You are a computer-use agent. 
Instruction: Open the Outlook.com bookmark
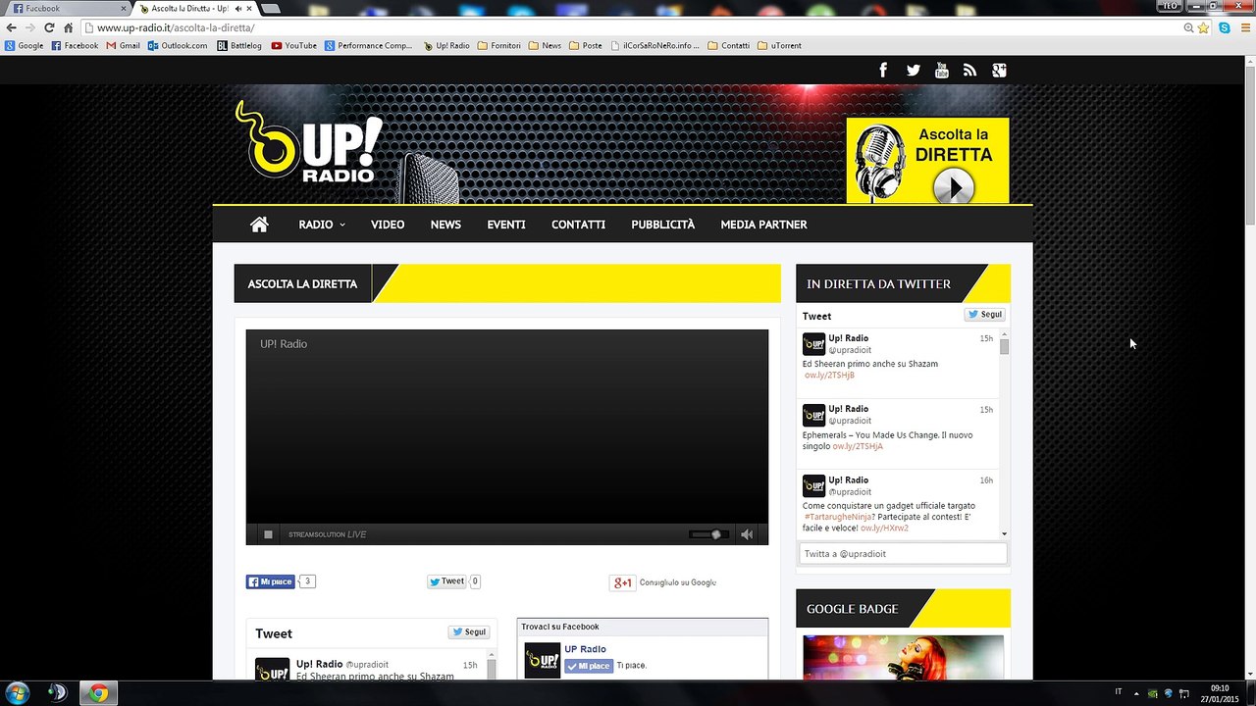click(x=178, y=46)
